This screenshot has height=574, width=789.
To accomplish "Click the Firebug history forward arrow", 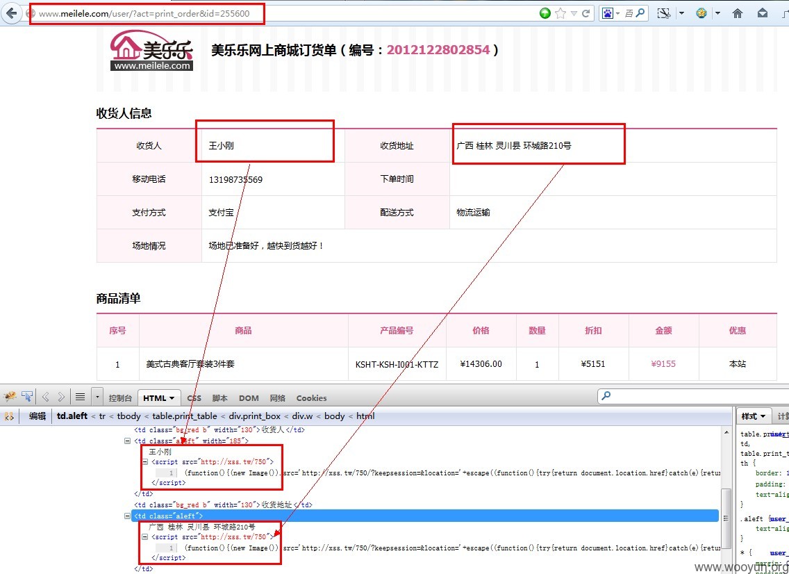I will [x=61, y=397].
